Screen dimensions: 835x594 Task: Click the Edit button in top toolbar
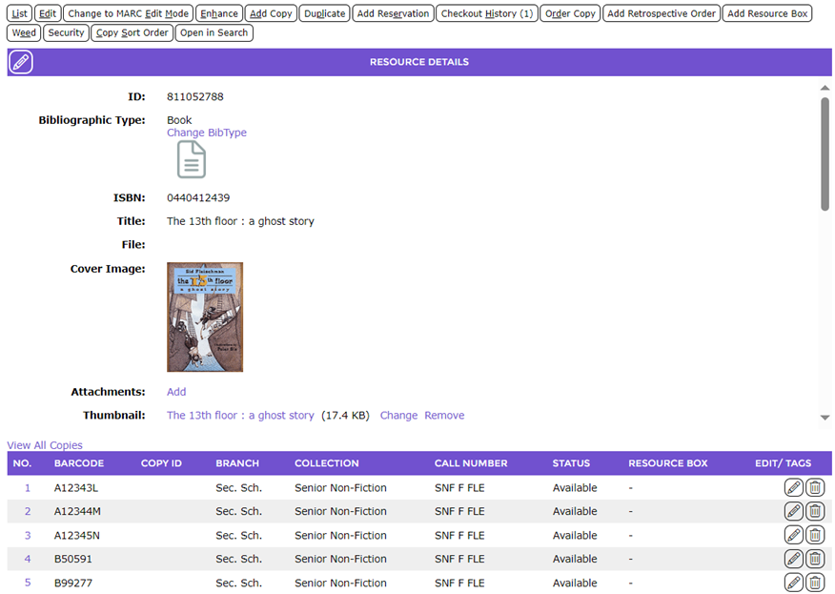tap(48, 13)
